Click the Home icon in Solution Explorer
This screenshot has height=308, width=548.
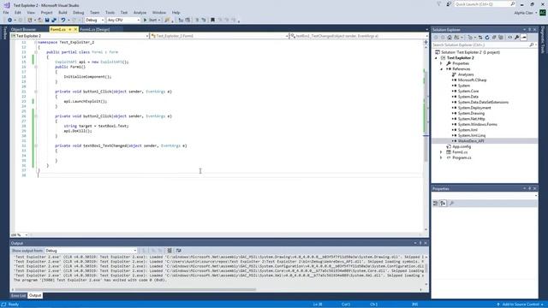(450, 38)
